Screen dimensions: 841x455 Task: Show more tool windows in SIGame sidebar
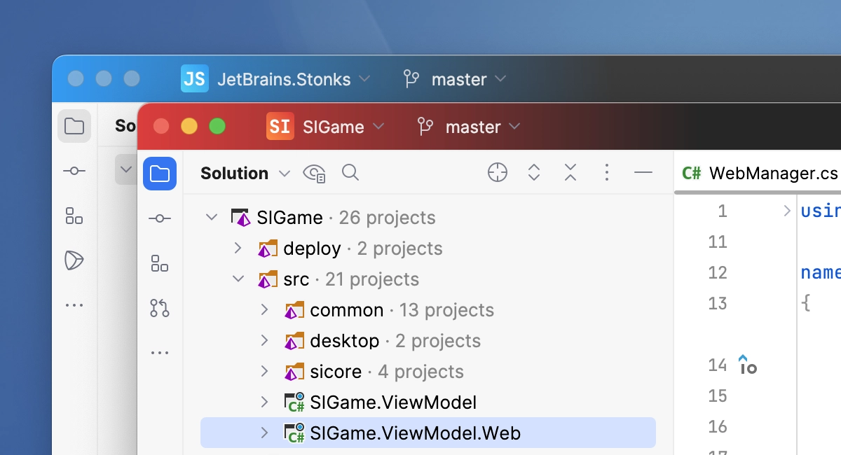[x=160, y=353]
